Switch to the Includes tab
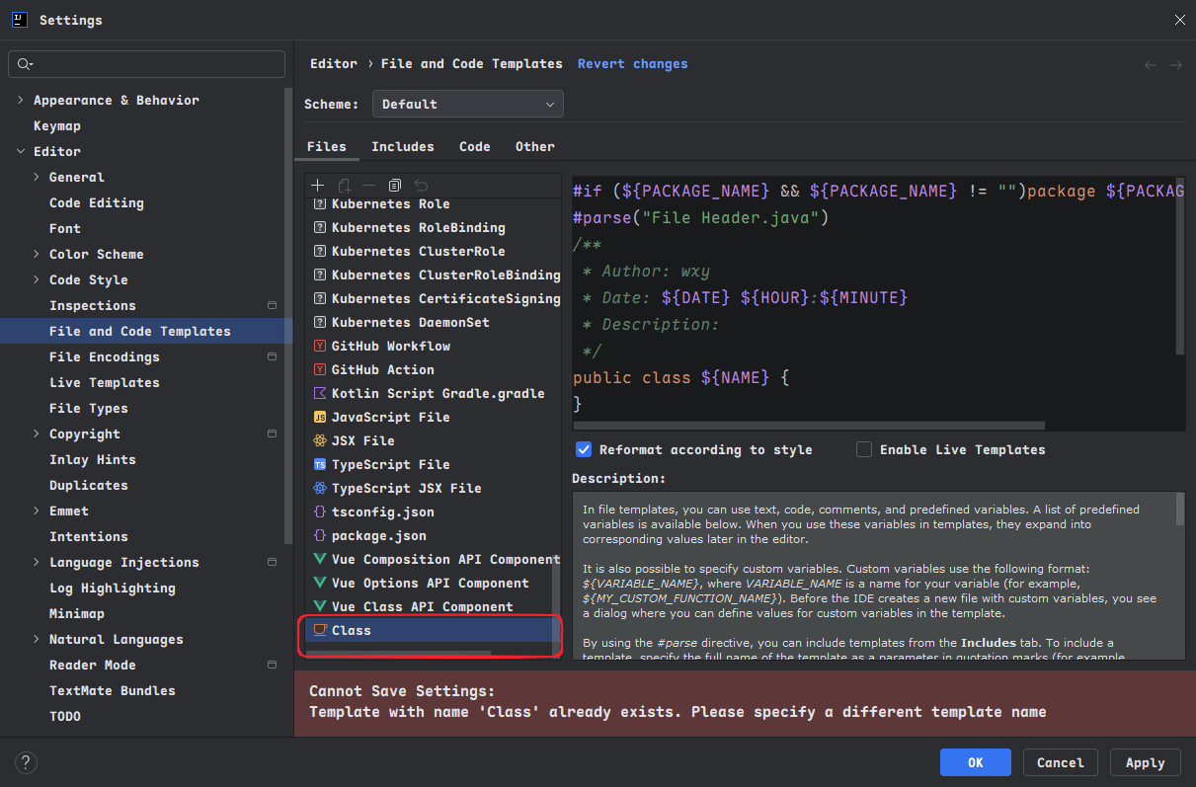Image resolution: width=1196 pixels, height=787 pixels. click(x=402, y=147)
